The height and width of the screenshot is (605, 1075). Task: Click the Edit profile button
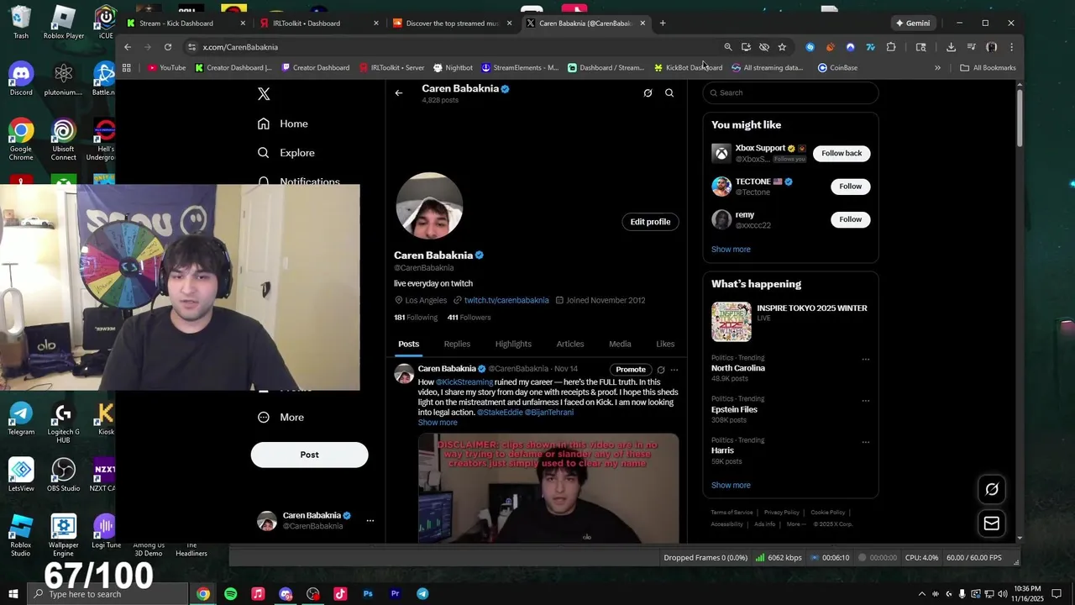[650, 222]
